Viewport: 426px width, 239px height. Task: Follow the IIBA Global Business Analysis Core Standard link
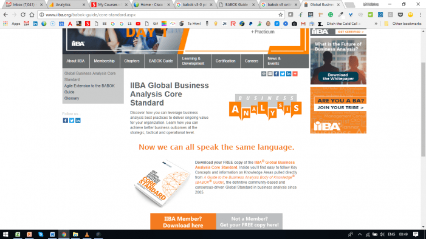coord(245,164)
